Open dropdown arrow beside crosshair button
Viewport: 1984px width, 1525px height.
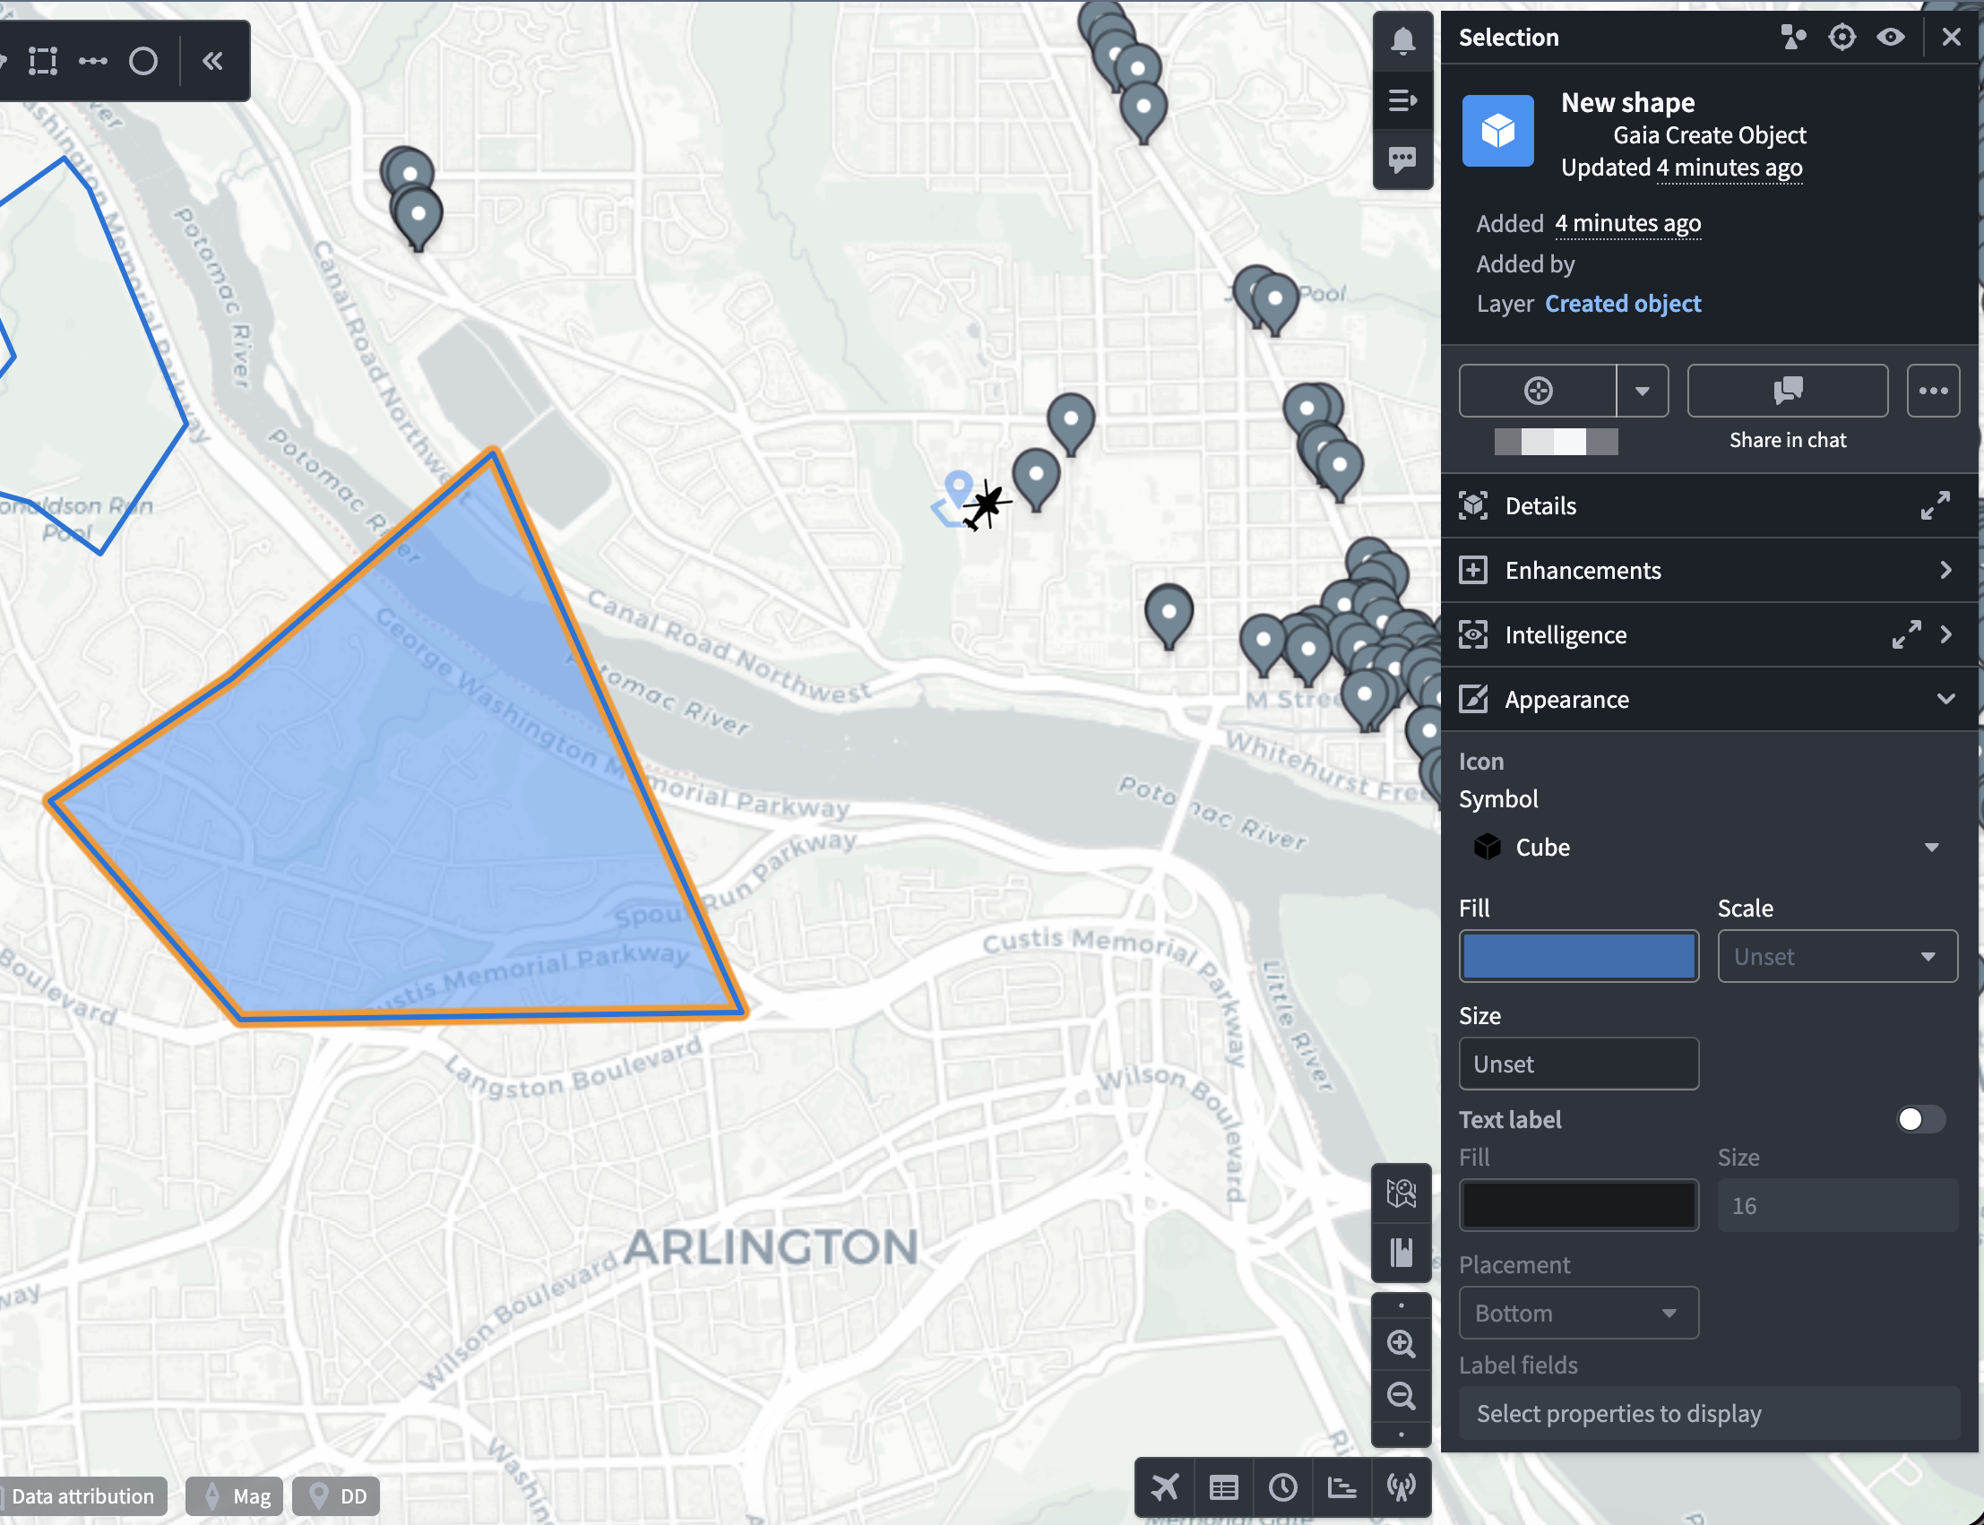click(x=1642, y=392)
